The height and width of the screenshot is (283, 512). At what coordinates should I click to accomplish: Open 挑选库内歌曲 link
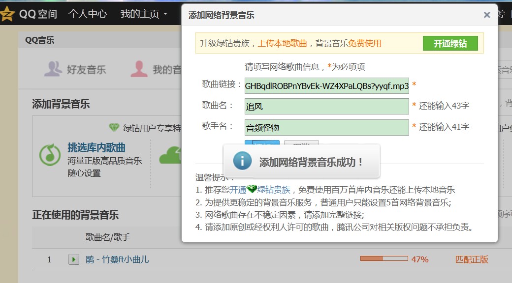tap(96, 148)
